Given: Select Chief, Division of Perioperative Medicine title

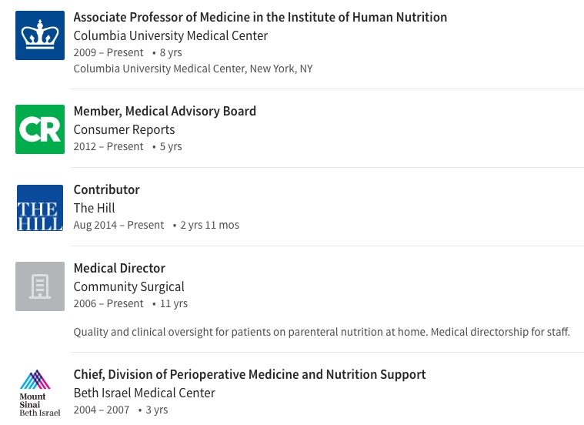Looking at the screenshot, I should coord(249,374).
